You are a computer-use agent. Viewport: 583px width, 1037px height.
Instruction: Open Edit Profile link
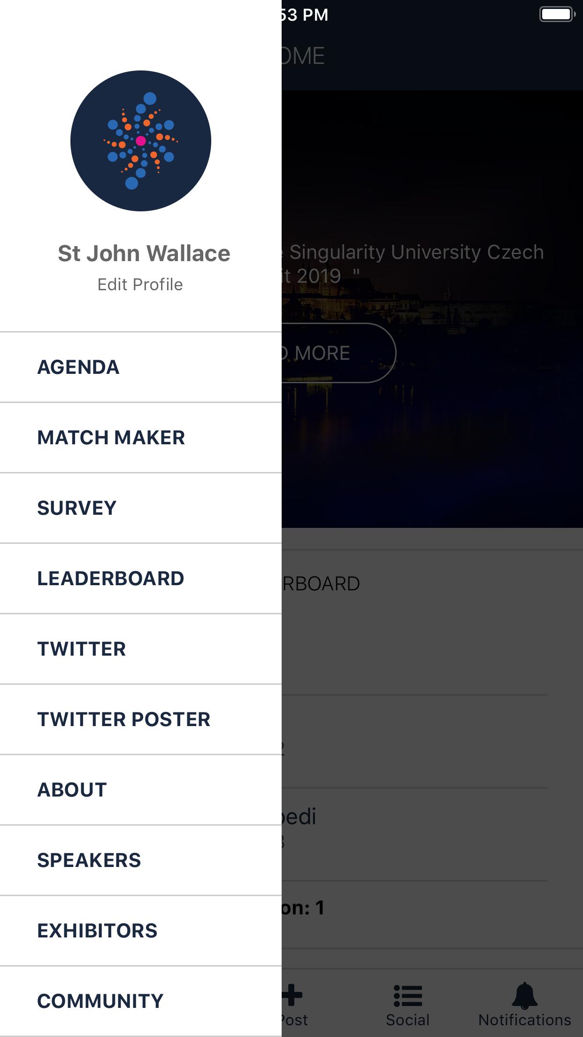[140, 285]
